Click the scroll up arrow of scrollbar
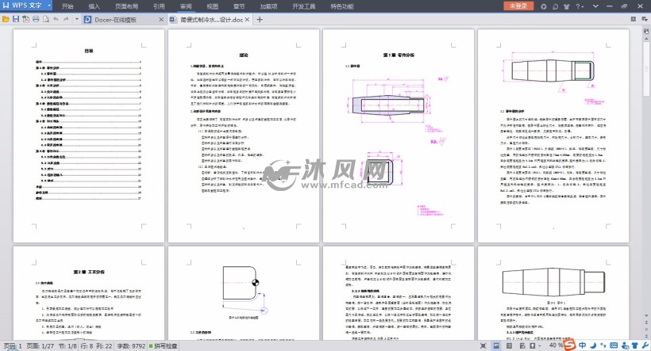The width and height of the screenshot is (651, 351). [646, 38]
